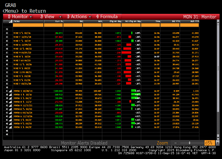Viewport: 222px width, 159px height.
Task: Open the Actions menu
Action: [x=77, y=17]
